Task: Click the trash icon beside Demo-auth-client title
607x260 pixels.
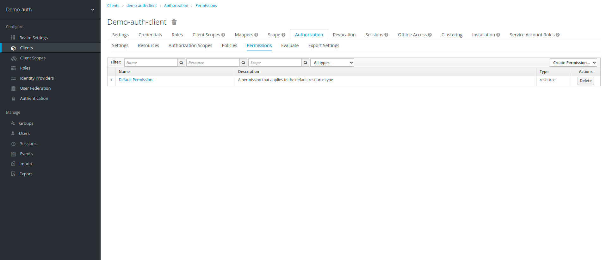Action: click(174, 22)
